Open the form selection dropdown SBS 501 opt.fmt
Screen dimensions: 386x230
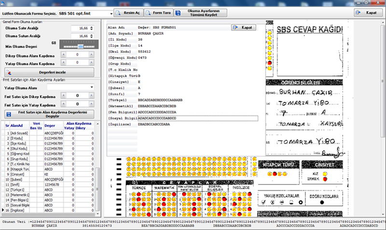click(x=111, y=14)
